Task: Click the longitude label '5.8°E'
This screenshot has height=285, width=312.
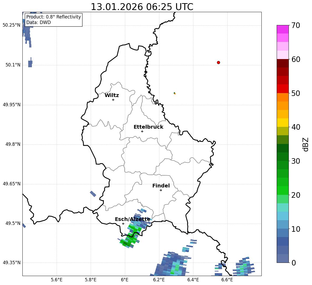Action: 91,280
